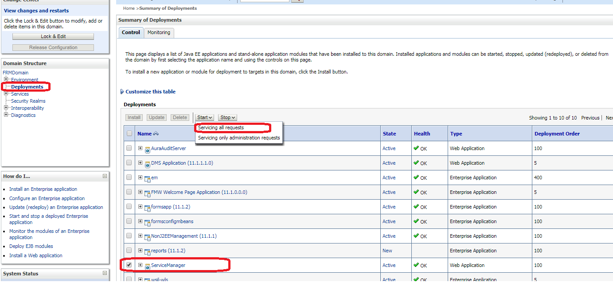
Task: Click the AuraAuditServer web application icon
Action: coord(148,149)
